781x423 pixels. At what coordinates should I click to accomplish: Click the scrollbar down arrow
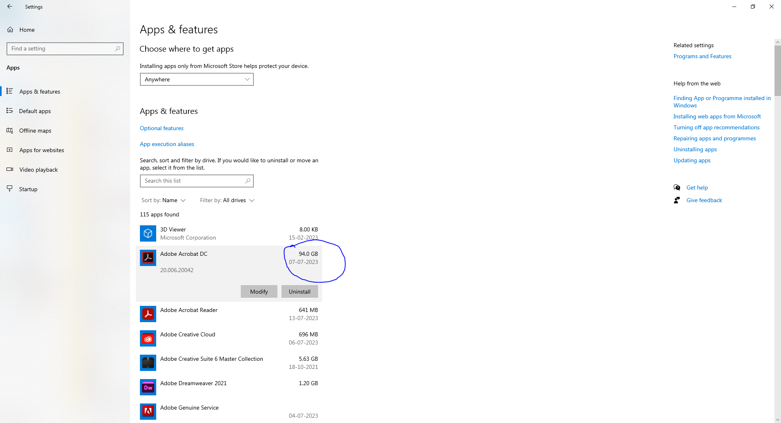coord(778,420)
